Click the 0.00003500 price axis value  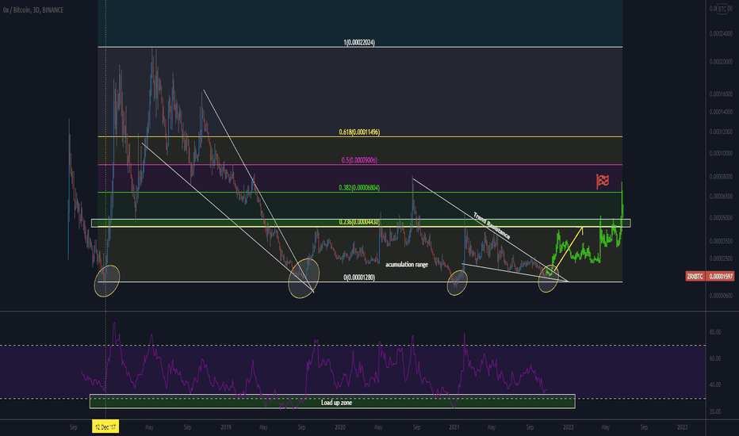[x=721, y=241]
